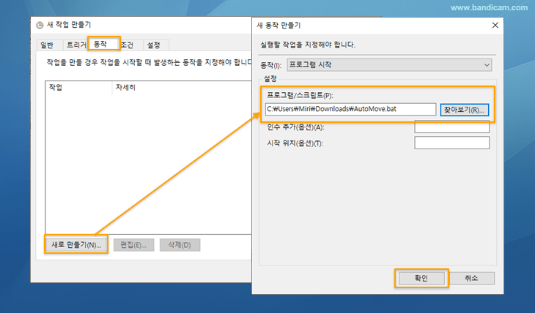Click the 프로그램/스크립트(P): label

click(x=300, y=95)
